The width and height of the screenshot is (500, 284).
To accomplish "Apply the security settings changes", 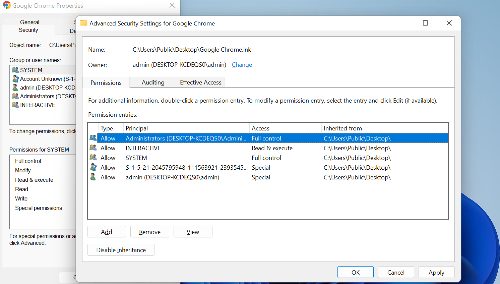I will (436, 272).
